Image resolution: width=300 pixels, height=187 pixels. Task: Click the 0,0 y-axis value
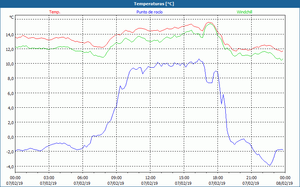pyautogui.click(x=11, y=137)
